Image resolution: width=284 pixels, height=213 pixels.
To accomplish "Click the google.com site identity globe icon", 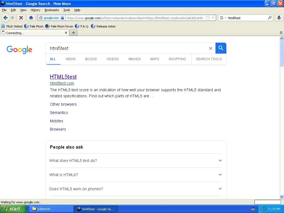I will pos(41,18).
